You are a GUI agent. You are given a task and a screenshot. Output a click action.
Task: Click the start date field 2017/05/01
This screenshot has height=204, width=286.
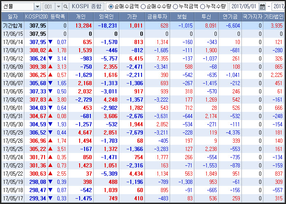pyautogui.click(x=244, y=7)
